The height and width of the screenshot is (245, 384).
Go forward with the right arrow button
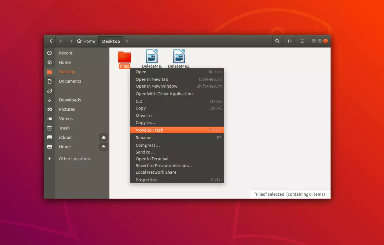60,41
